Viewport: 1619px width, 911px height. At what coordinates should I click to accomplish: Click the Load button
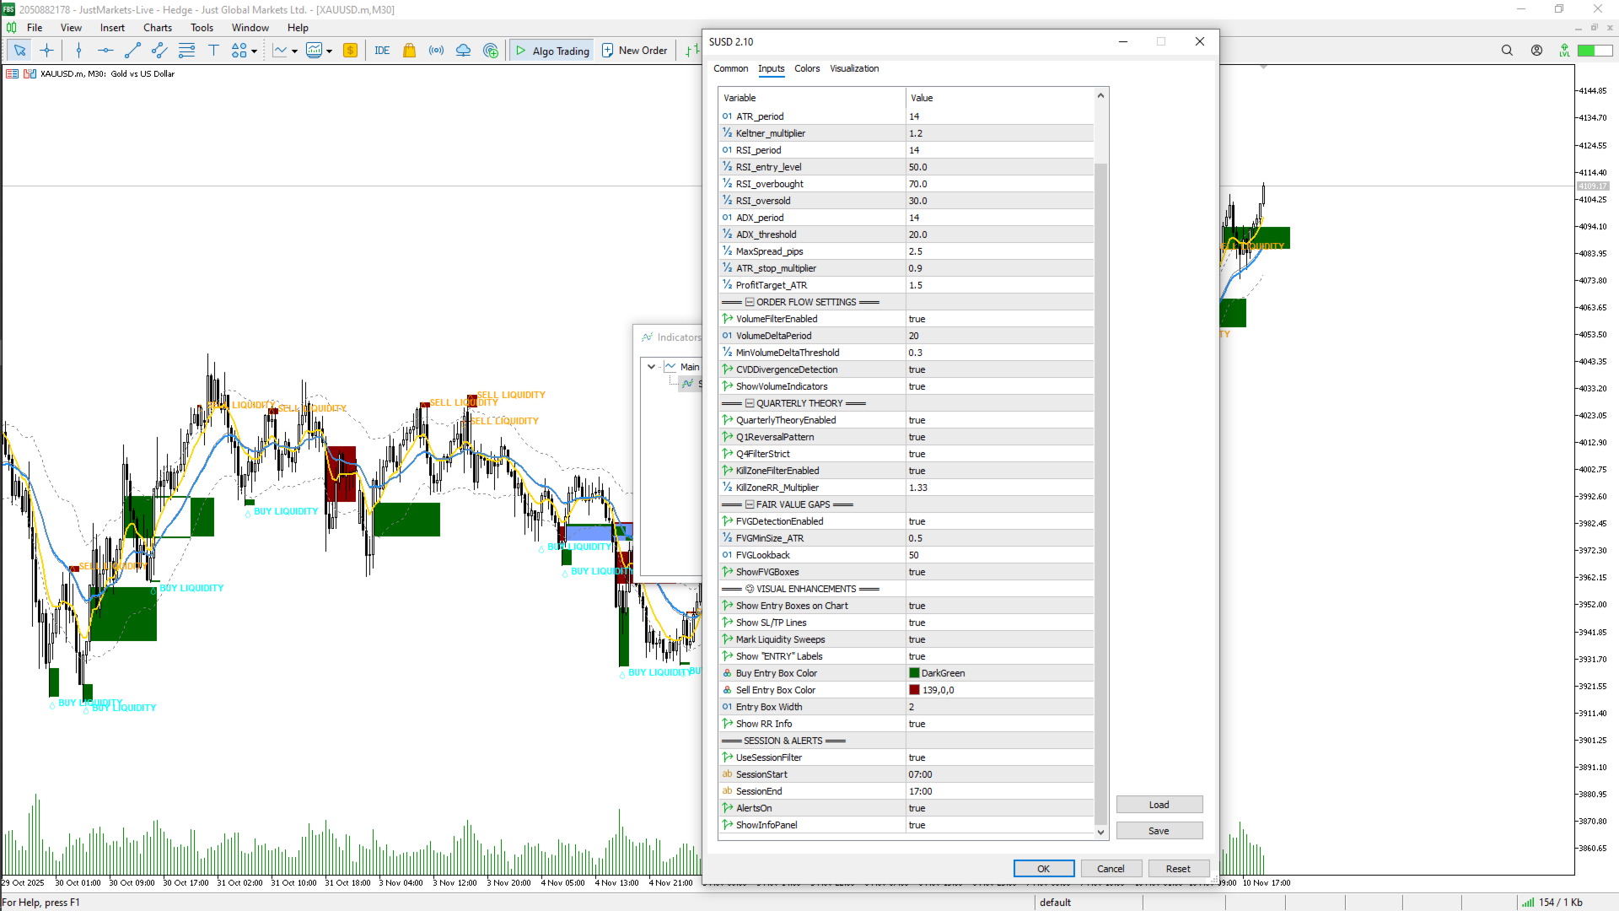[1159, 805]
